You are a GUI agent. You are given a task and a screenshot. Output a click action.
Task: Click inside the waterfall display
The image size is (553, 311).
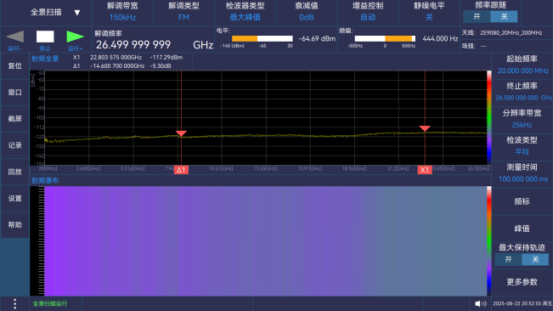265,240
